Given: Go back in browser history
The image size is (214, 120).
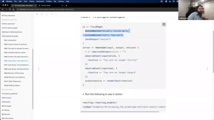Looking at the screenshot, I should click(x=3, y=9).
